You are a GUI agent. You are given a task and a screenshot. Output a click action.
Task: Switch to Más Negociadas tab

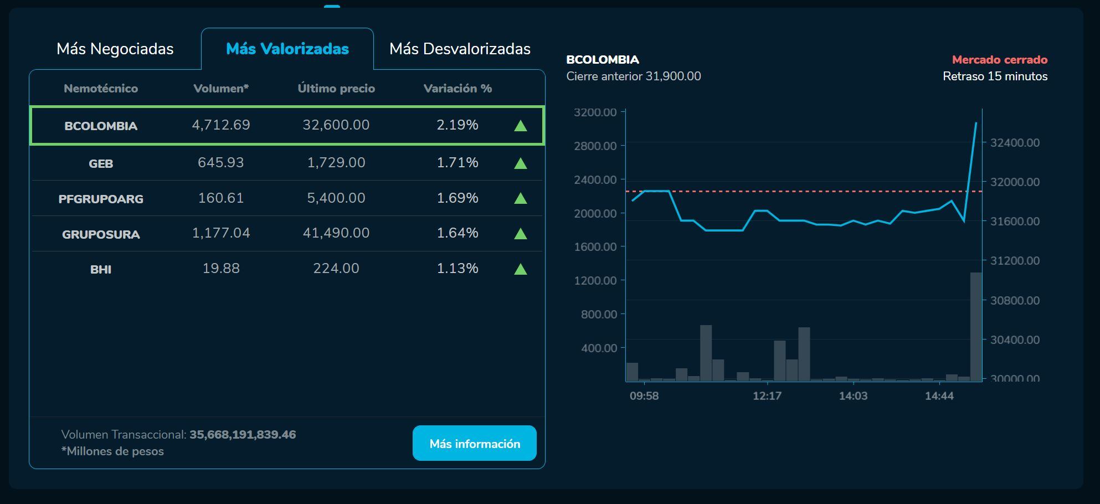coord(115,49)
